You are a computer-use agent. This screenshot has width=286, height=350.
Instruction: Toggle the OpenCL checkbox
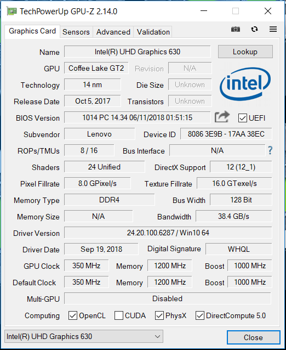(73, 315)
